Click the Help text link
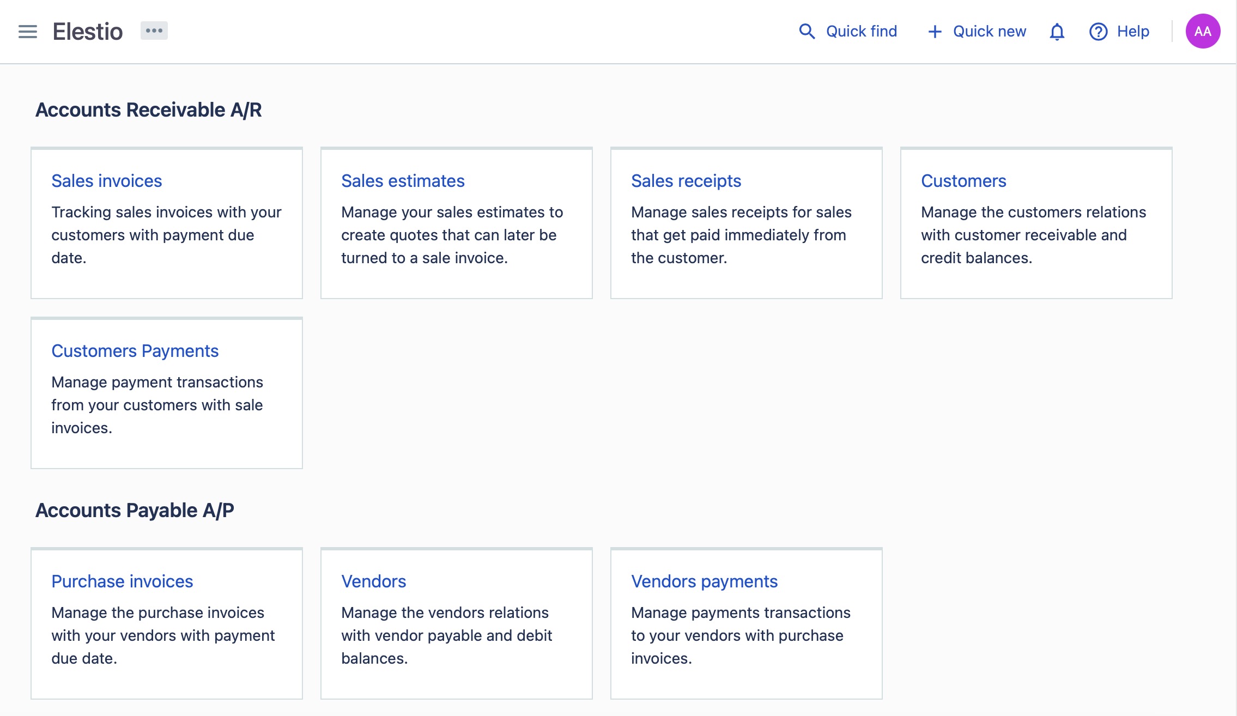This screenshot has height=716, width=1237. coord(1133,32)
